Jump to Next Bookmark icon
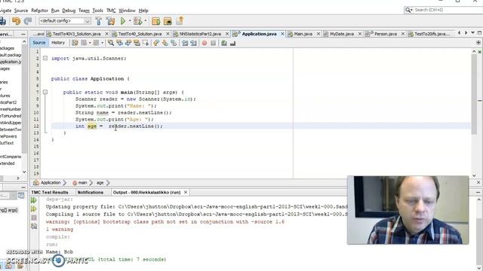Viewport: 483px width, 271px height. pos(165,43)
